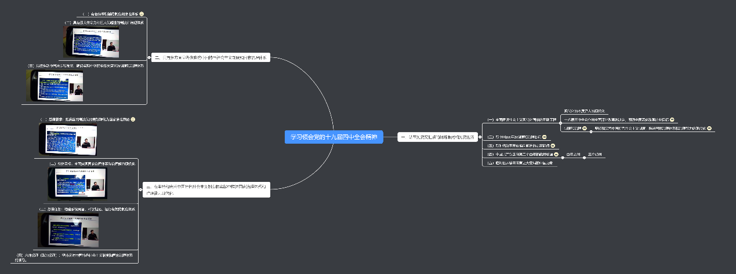This screenshot has height=274, width=736.
Task: Open note icon on second child of right (一)
Action: (x=671, y=119)
